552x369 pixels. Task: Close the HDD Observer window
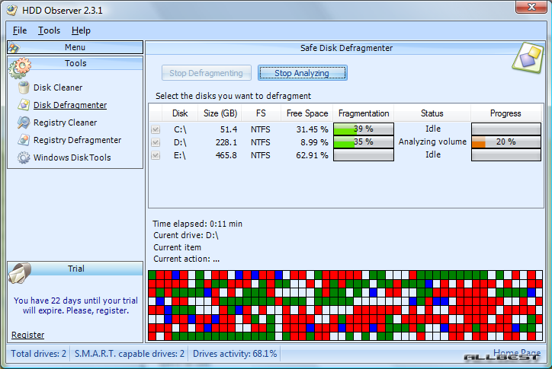point(531,7)
